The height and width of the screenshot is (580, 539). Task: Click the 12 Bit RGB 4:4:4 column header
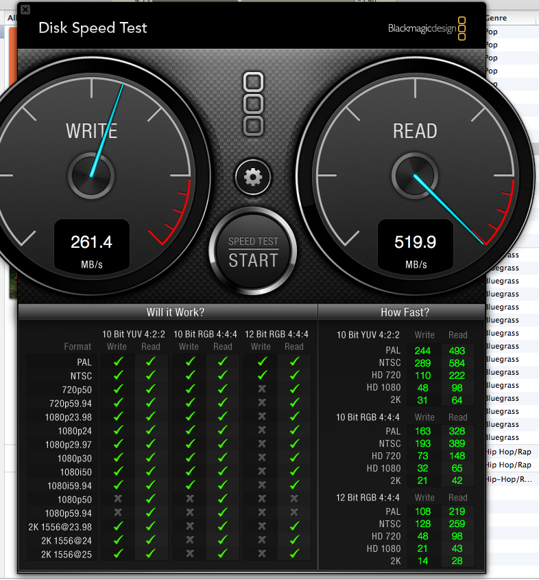tap(276, 334)
